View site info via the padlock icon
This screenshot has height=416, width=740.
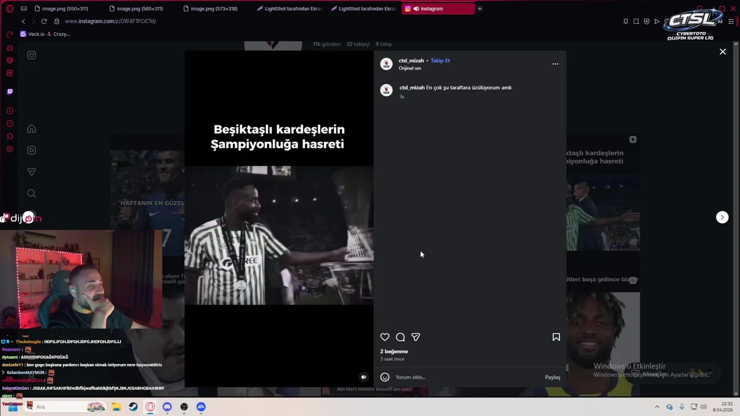coord(57,21)
